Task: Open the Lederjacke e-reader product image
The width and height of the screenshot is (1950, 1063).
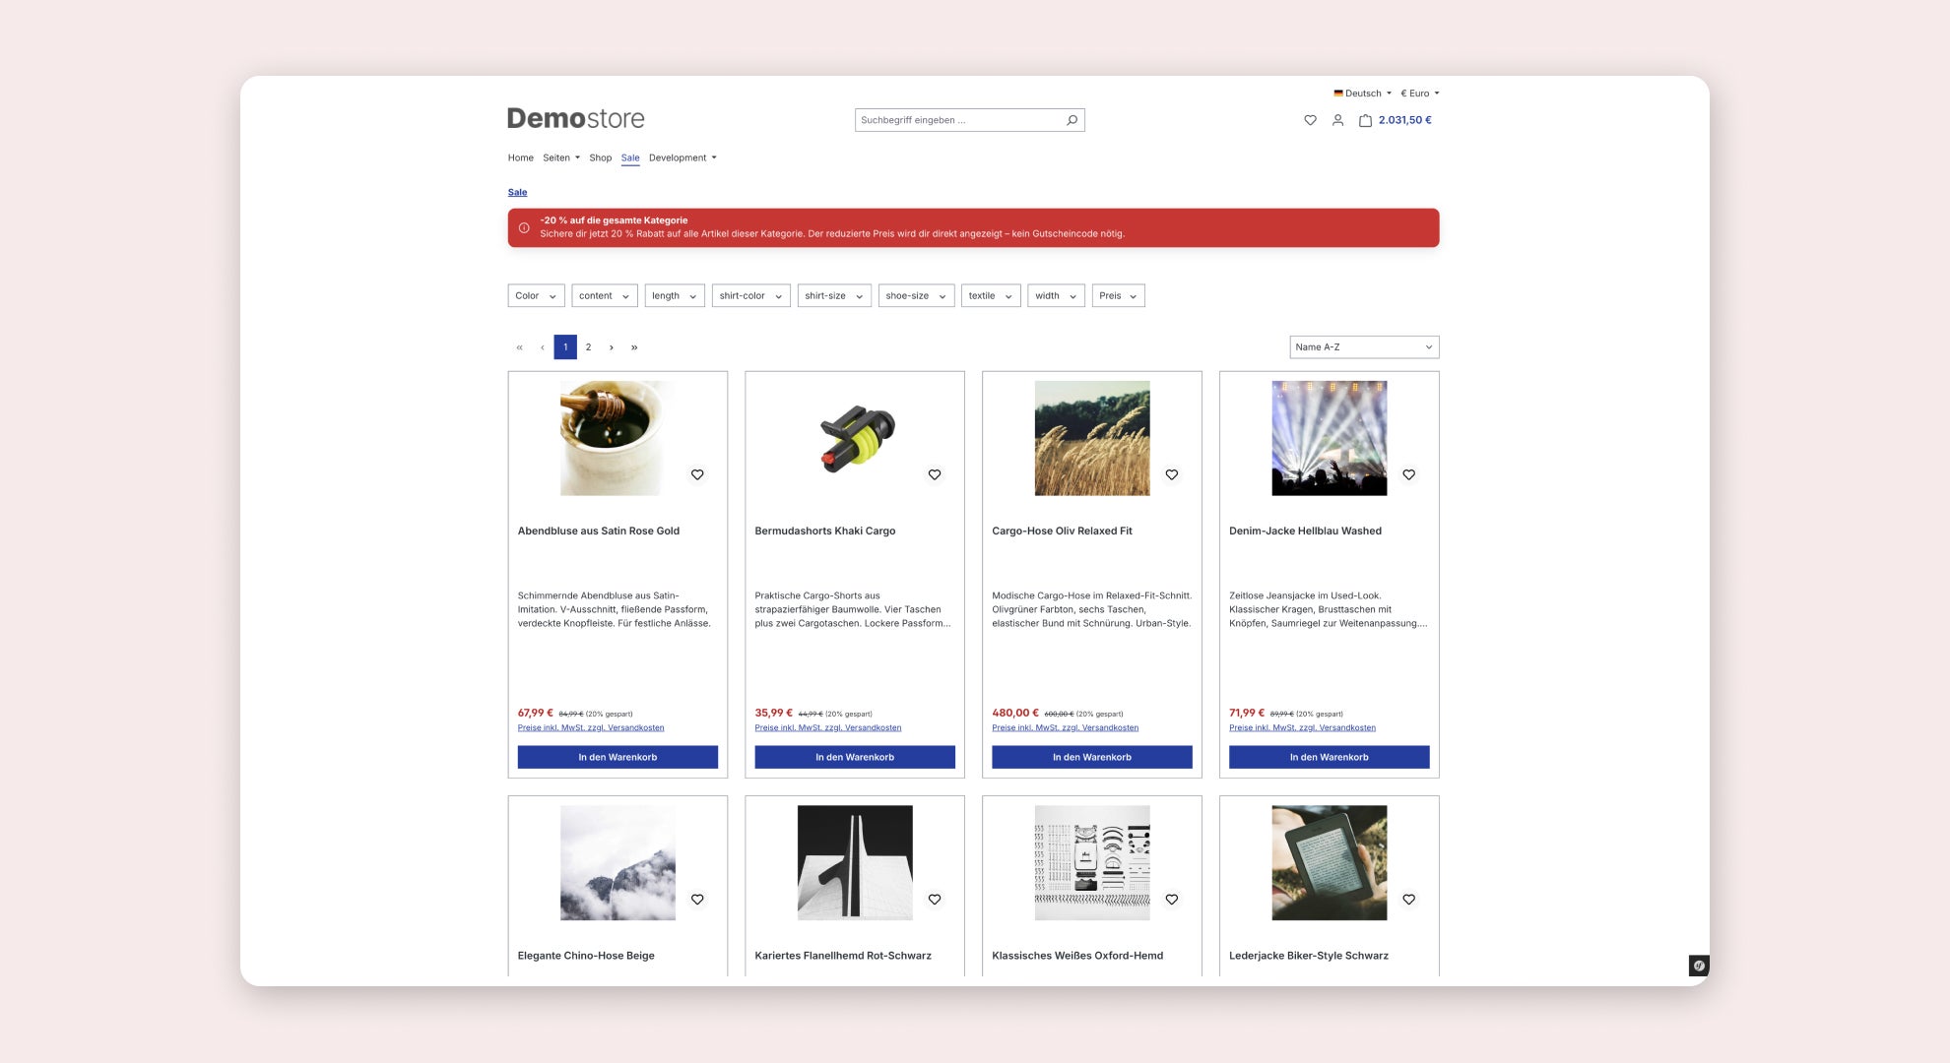Action: [1330, 863]
